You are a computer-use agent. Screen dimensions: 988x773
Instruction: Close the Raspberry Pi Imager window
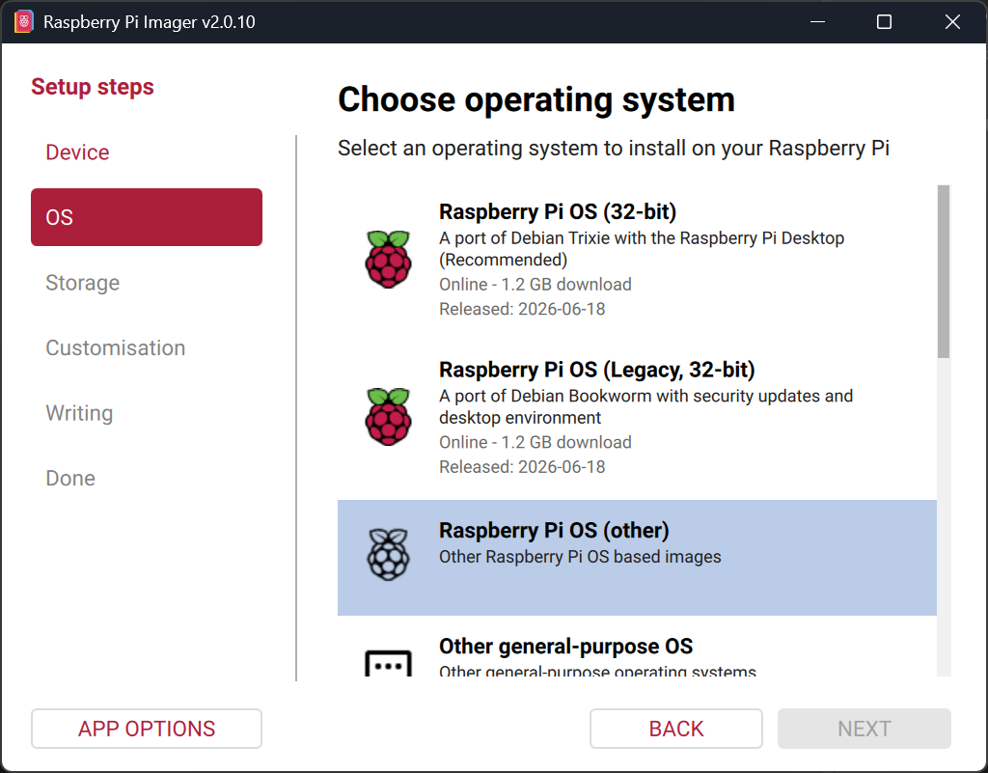tap(952, 22)
